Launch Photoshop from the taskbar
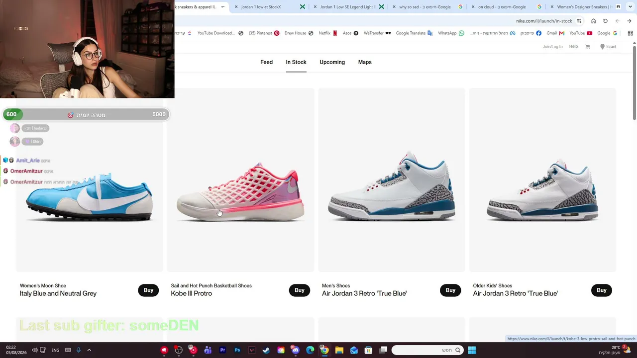This screenshot has width=637, height=358. (x=237, y=350)
